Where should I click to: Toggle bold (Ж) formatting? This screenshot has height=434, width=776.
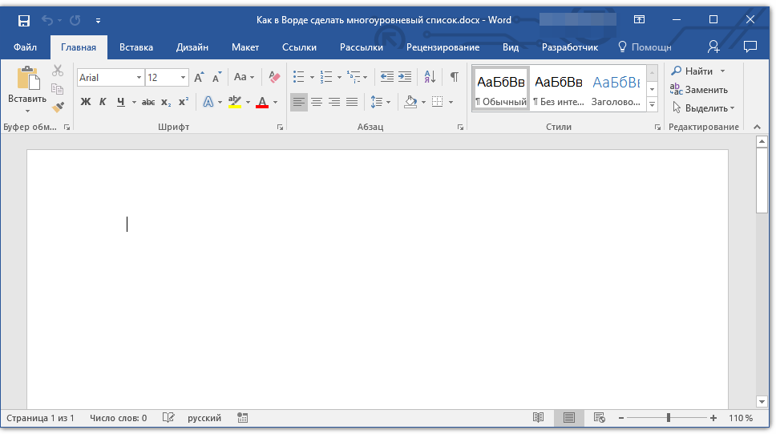click(86, 102)
